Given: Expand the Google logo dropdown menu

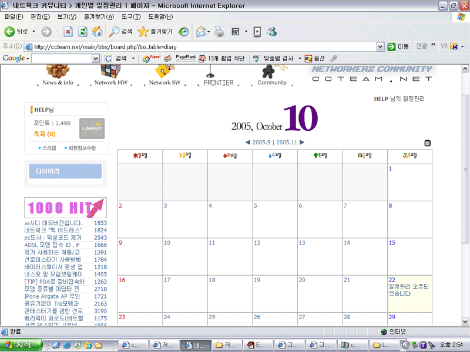Looking at the screenshot, I should coord(27,58).
